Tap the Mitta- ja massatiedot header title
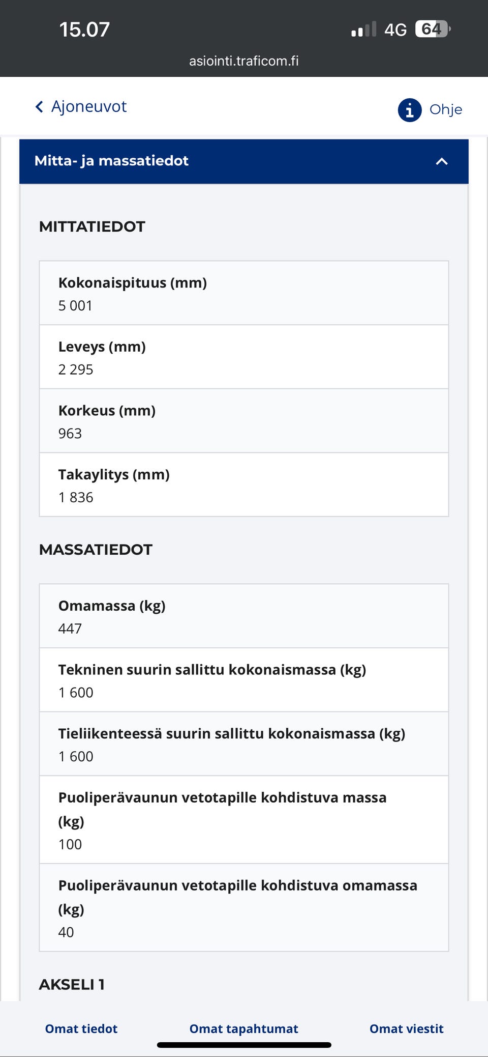Image resolution: width=488 pixels, height=1057 pixels. [x=111, y=161]
